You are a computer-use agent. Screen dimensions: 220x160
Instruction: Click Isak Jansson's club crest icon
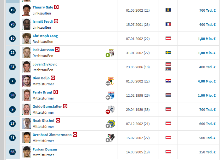111,52
